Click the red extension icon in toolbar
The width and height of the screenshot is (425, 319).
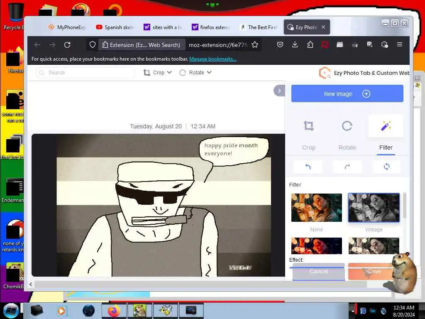click(325, 44)
